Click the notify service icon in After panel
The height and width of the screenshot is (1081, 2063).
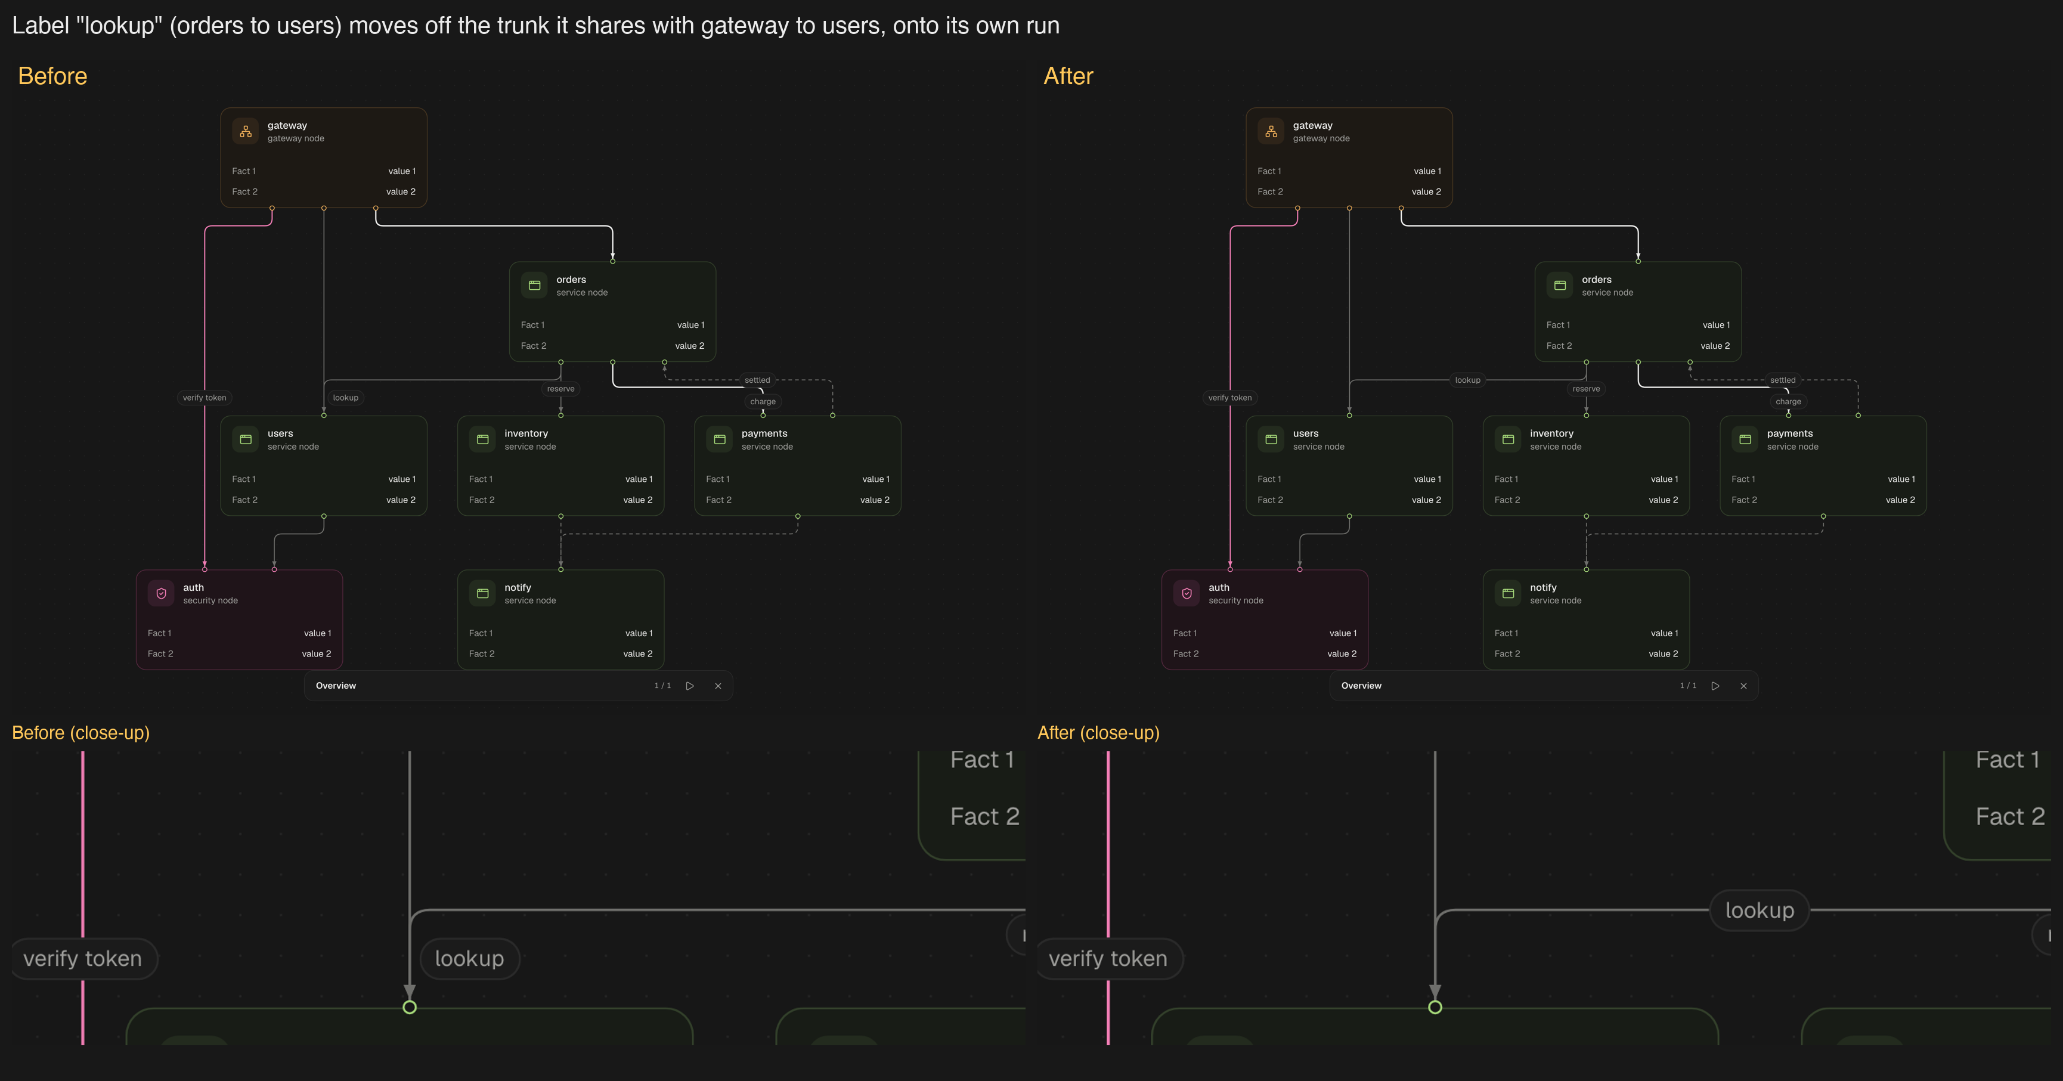pos(1508,593)
